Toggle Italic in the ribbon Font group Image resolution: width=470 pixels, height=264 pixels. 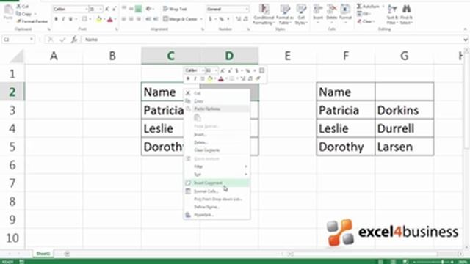[x=63, y=19]
